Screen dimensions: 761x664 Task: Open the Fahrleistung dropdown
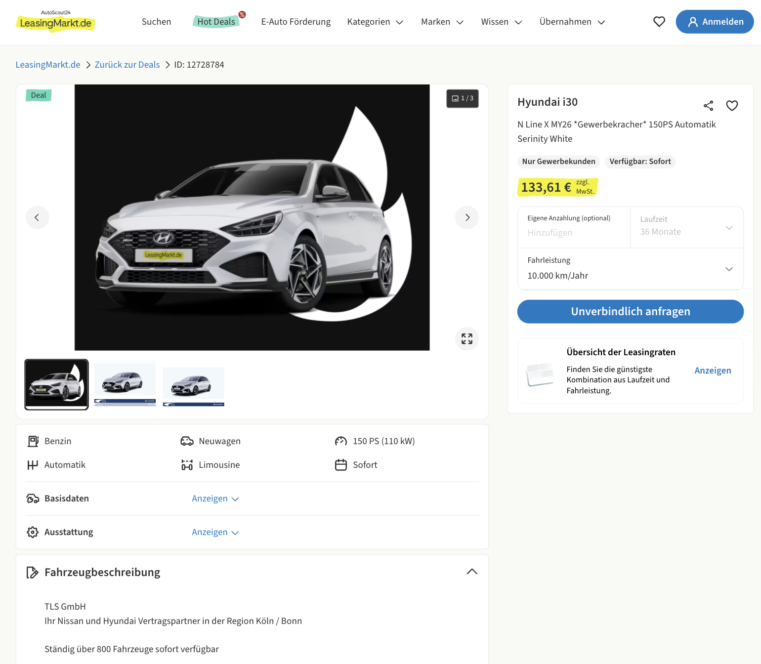630,269
